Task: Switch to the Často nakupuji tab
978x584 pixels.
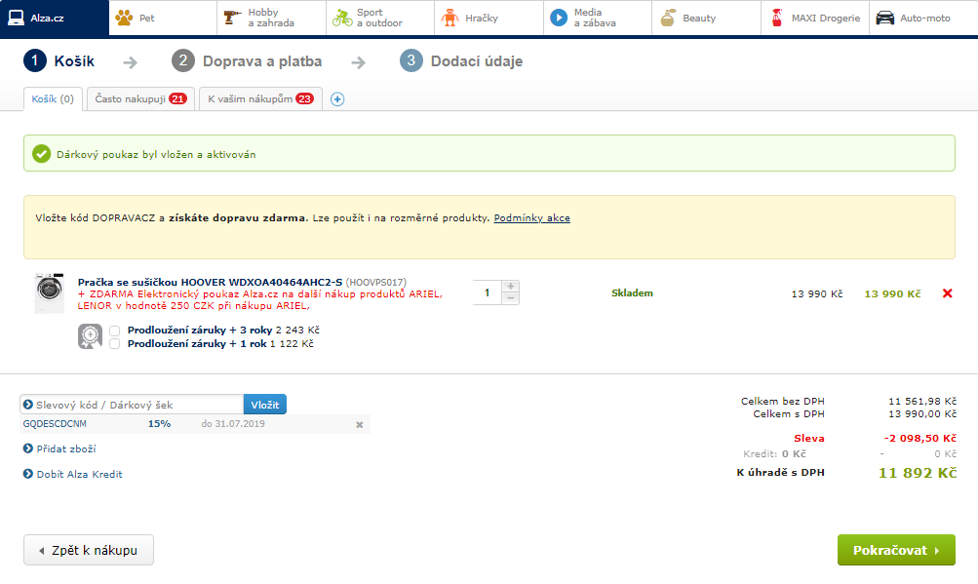Action: coord(141,99)
